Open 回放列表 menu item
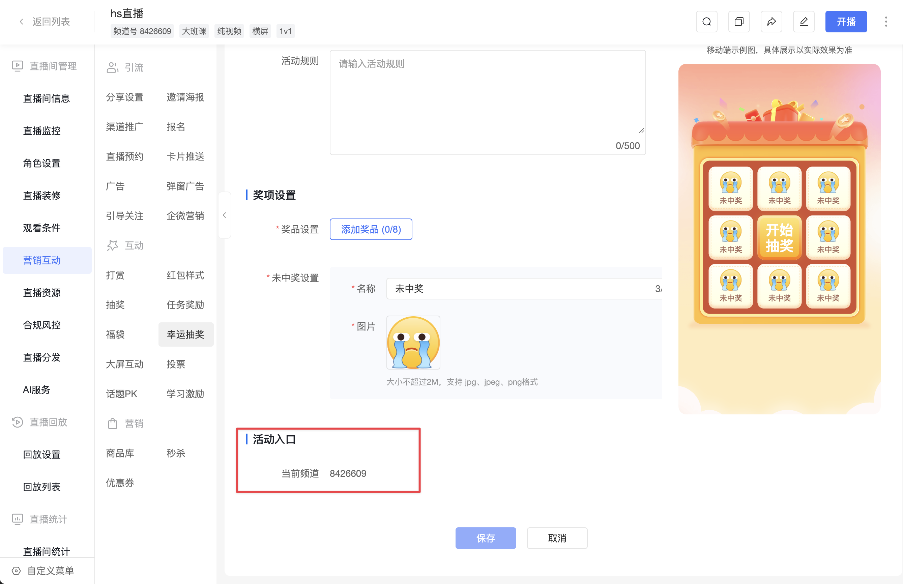 click(42, 487)
